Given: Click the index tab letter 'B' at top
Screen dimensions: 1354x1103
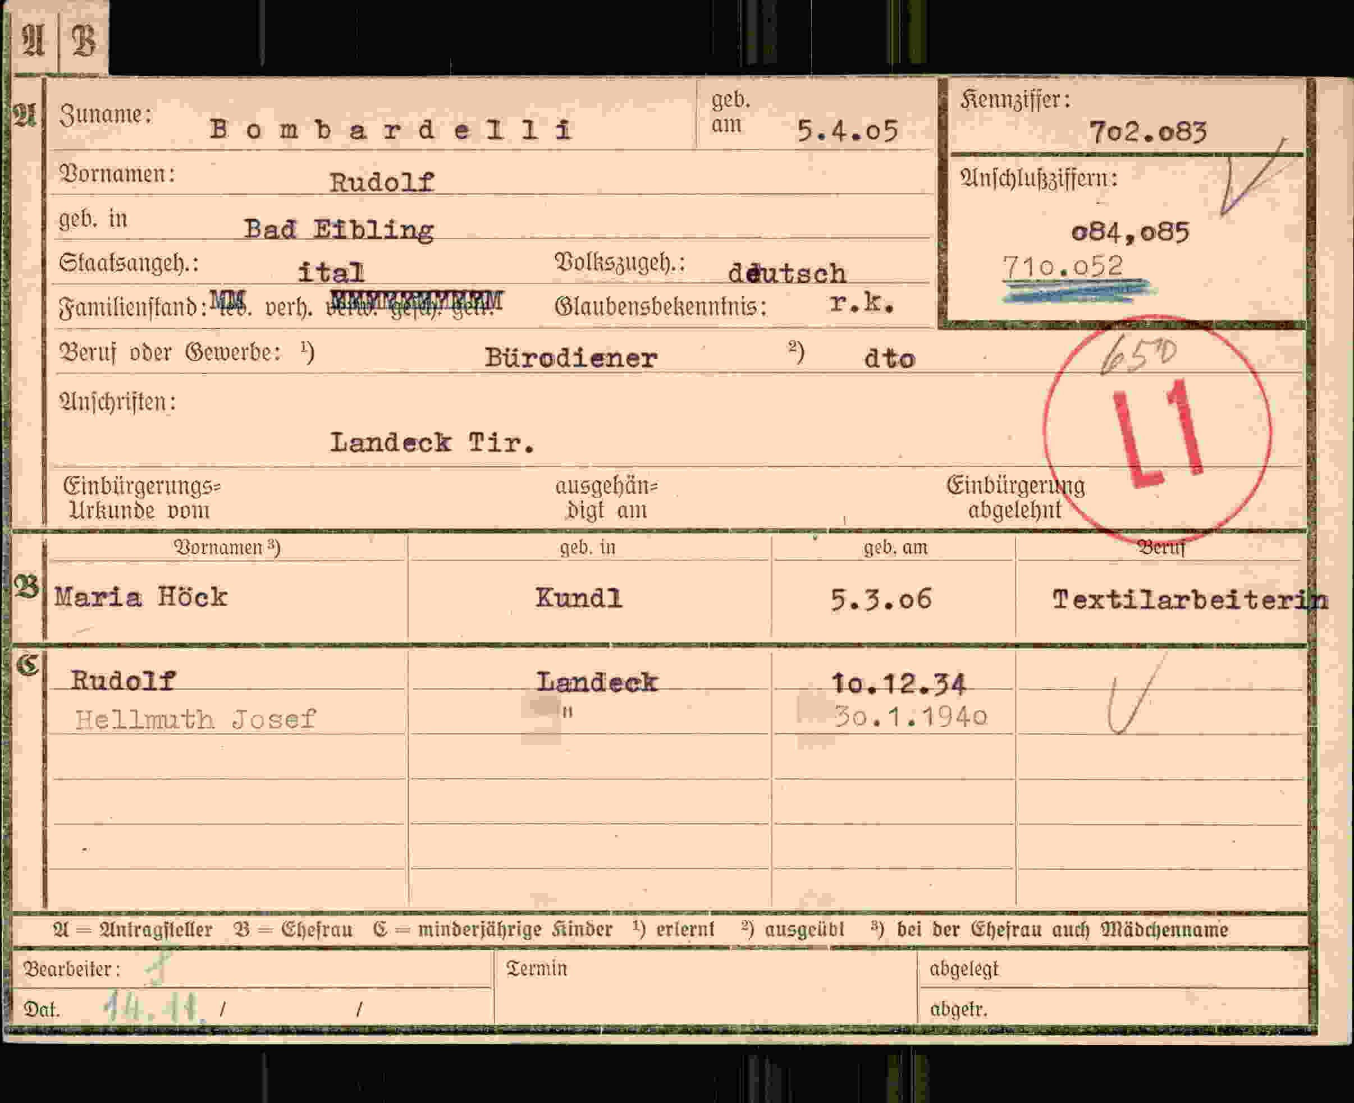Looking at the screenshot, I should [x=83, y=39].
